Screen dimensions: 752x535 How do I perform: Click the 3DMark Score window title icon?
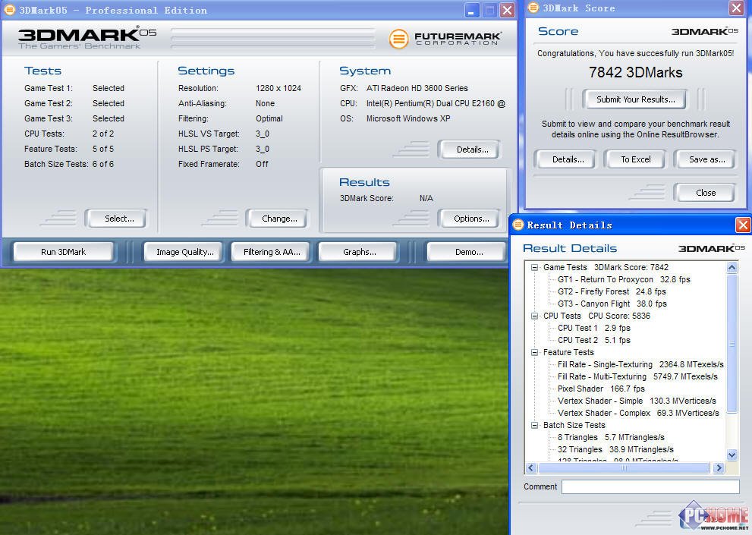click(x=533, y=8)
